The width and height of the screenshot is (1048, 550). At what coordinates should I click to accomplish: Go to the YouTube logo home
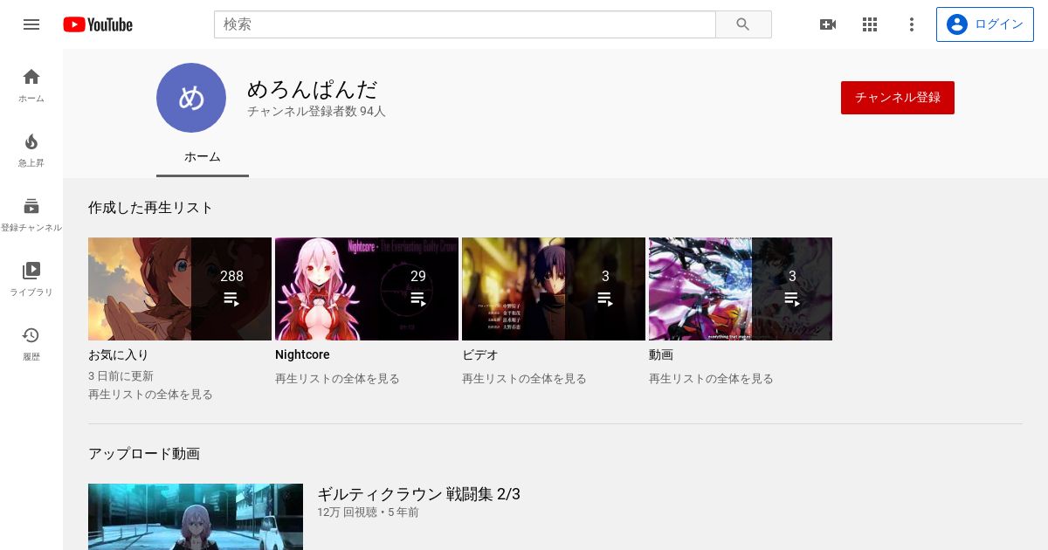point(98,24)
